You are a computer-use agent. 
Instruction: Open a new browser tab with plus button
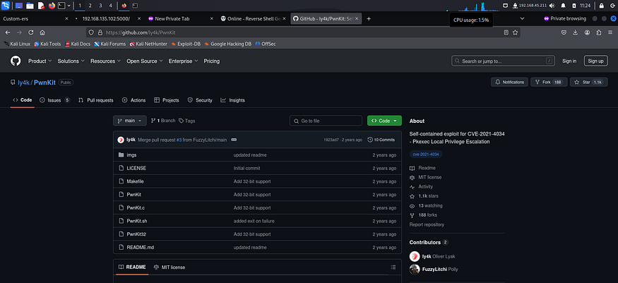click(x=369, y=18)
